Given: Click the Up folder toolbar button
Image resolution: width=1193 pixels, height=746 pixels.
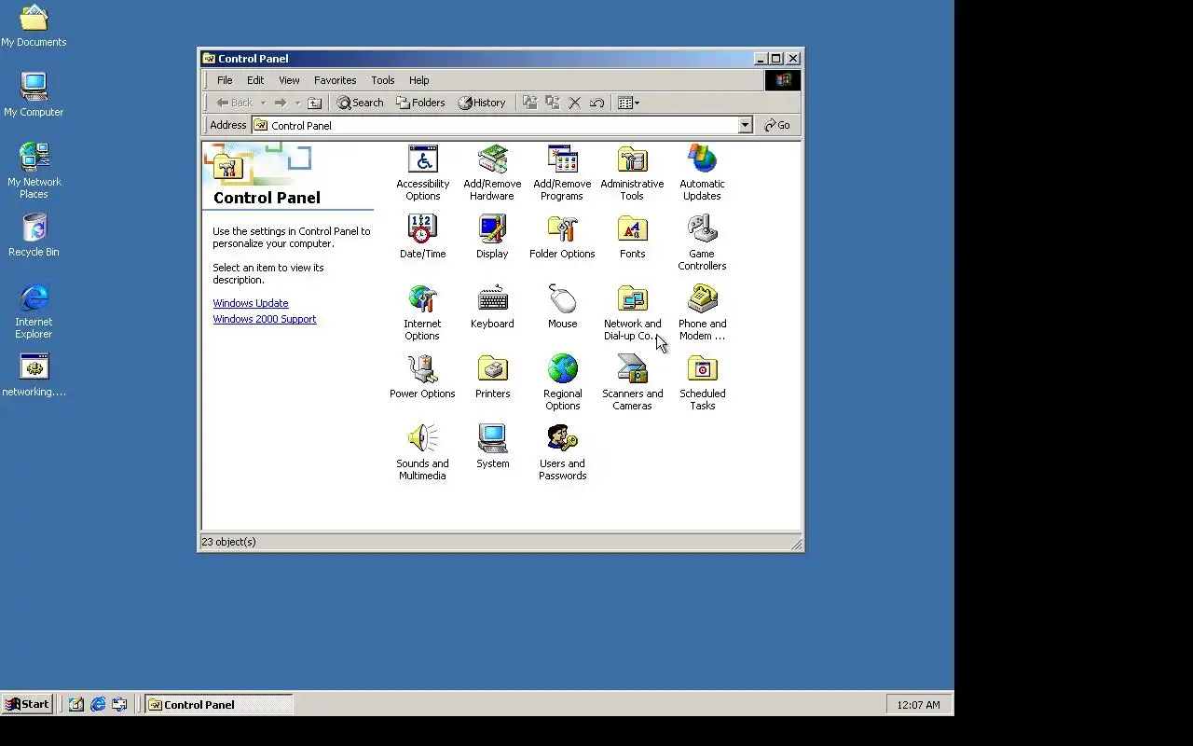Looking at the screenshot, I should pos(315,103).
